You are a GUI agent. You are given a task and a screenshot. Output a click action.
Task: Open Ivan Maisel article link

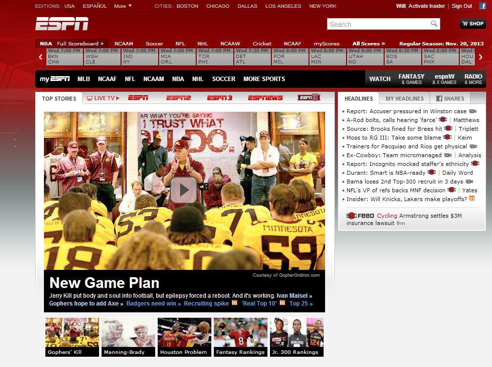click(x=294, y=295)
